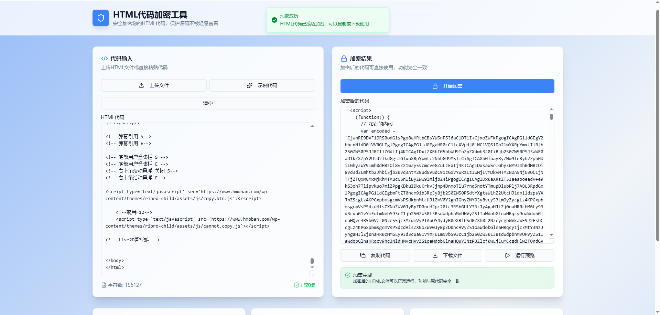Clear the input with 清空 button
This screenshot has height=315, width=660.
coord(208,103)
